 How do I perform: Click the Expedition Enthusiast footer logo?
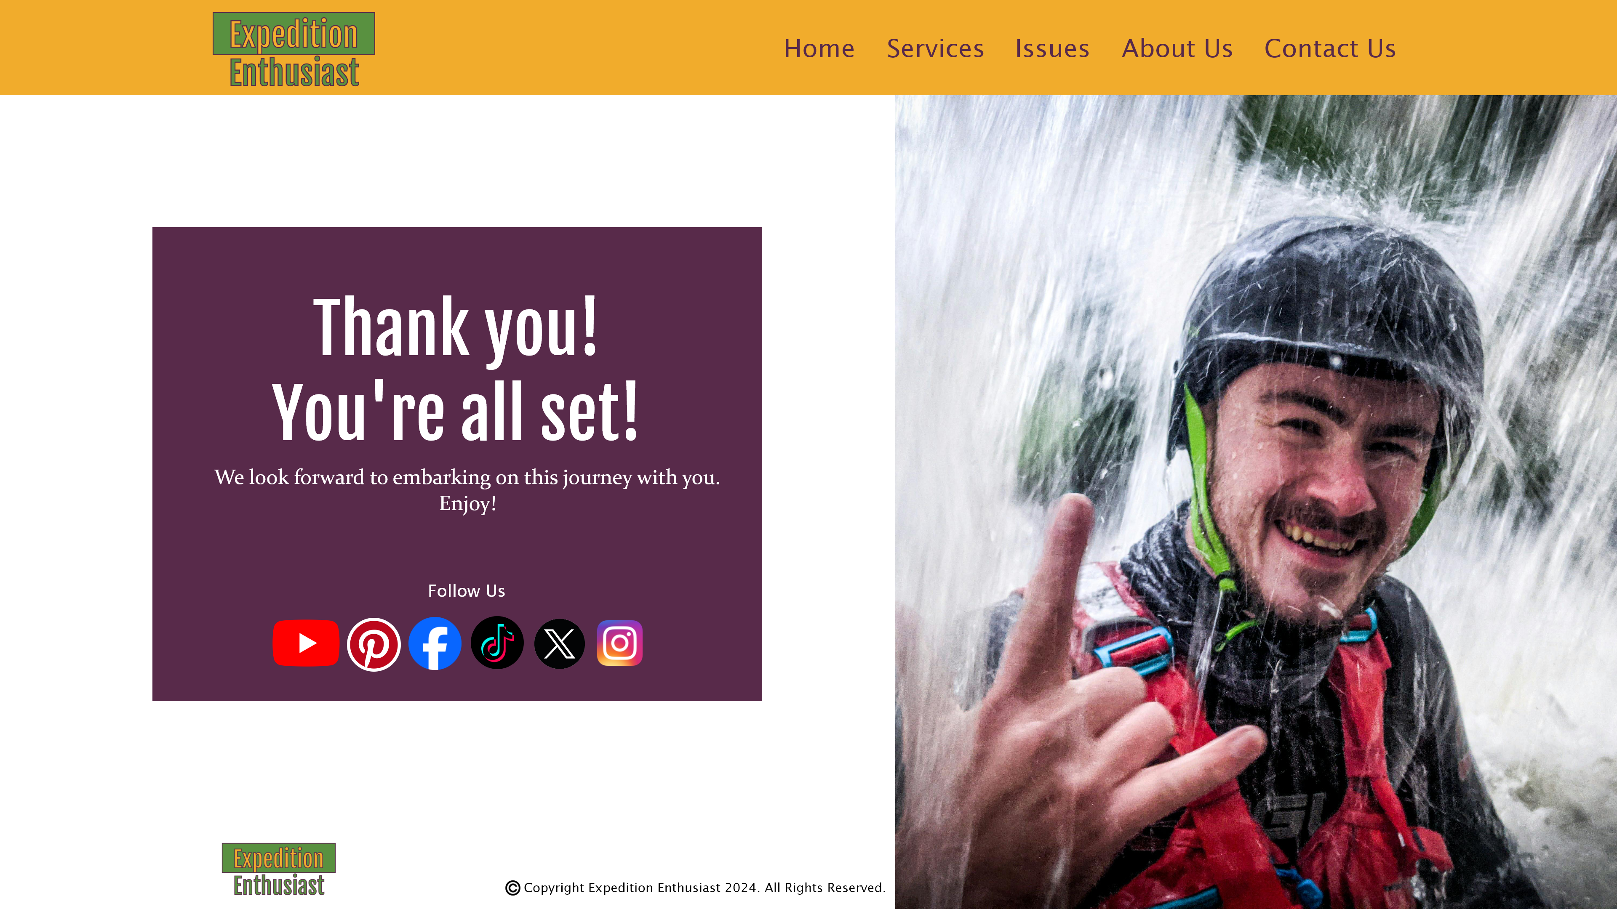click(x=279, y=870)
